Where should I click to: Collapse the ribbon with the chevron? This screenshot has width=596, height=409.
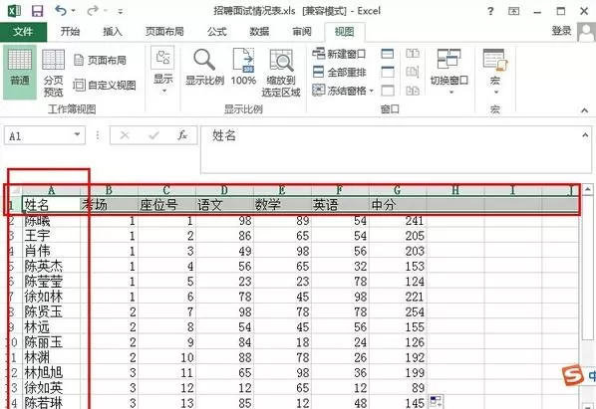[x=585, y=110]
